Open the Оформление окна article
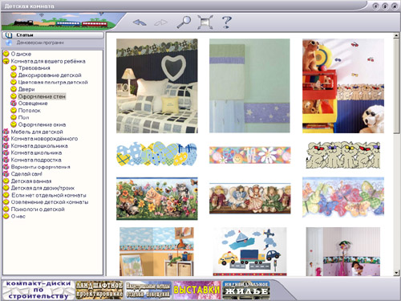The image size is (401, 301). [x=42, y=124]
